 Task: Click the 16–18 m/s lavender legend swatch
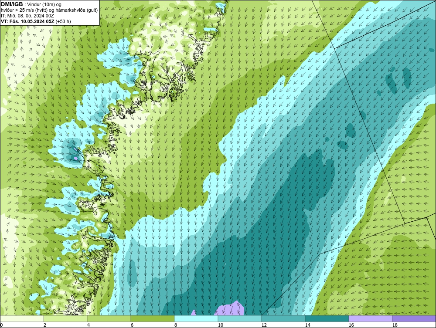(x=370, y=318)
